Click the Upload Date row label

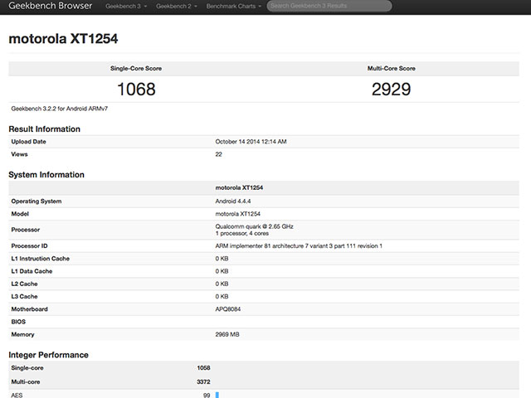coord(28,142)
